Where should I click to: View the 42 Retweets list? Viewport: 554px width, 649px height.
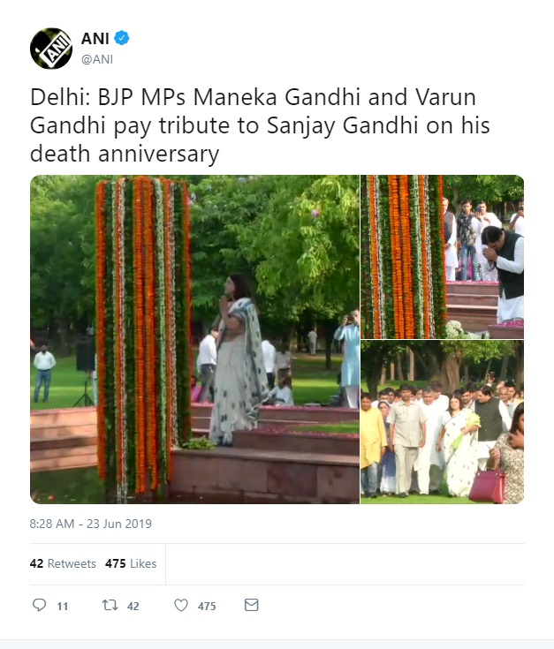tap(63, 563)
